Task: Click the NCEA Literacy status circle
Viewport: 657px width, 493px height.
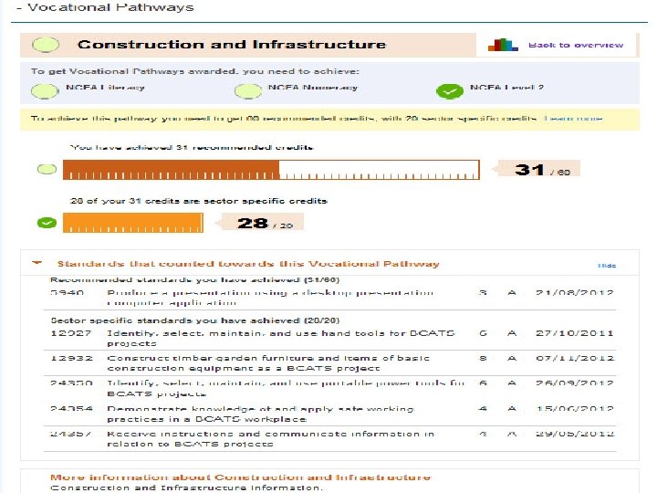Action: click(45, 91)
